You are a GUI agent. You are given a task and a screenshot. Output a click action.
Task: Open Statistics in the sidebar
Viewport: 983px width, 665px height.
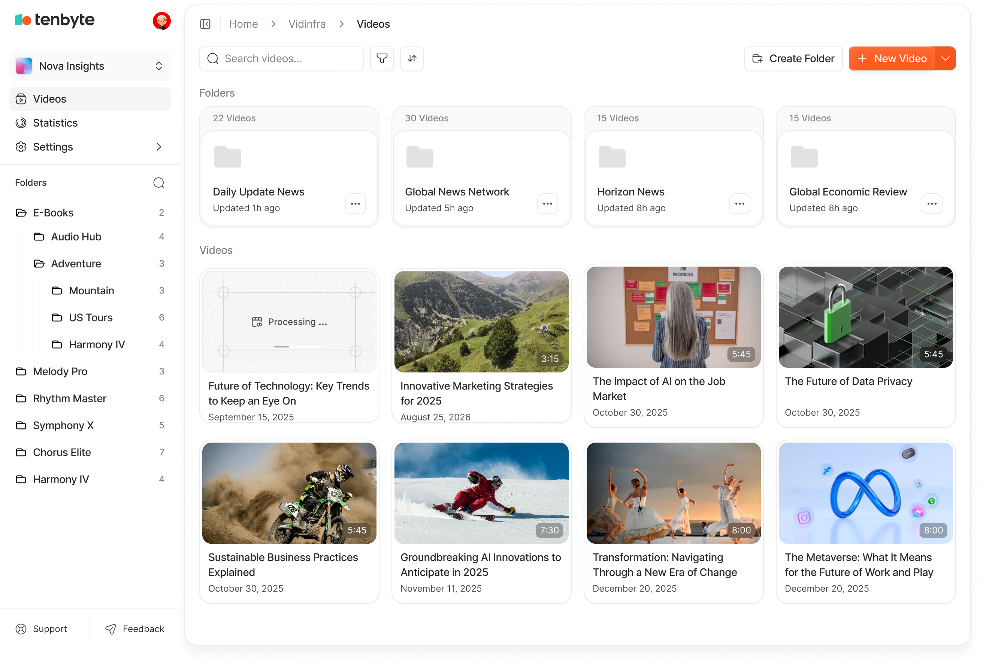pyautogui.click(x=55, y=123)
